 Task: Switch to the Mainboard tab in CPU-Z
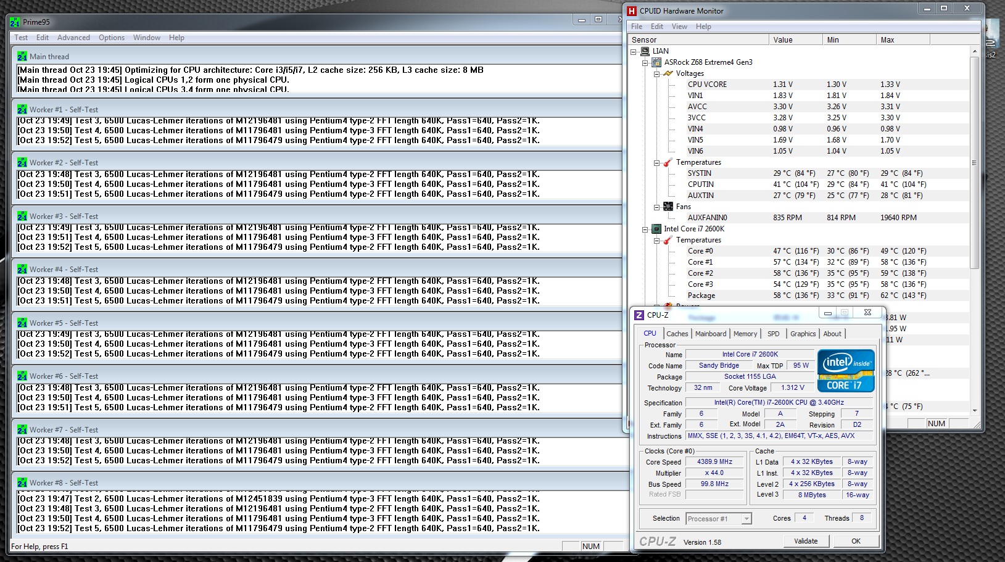click(711, 334)
